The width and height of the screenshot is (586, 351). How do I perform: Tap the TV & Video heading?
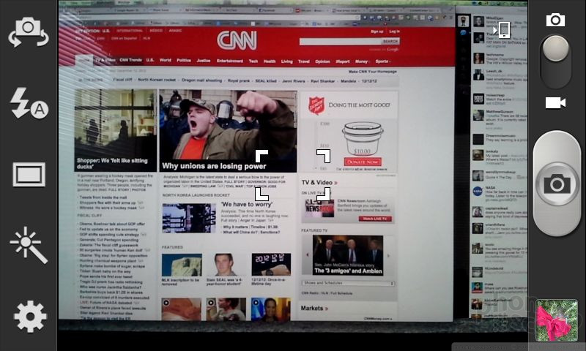click(319, 182)
